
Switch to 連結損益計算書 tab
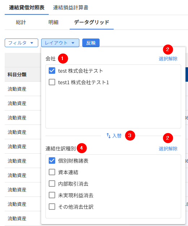click(70, 8)
